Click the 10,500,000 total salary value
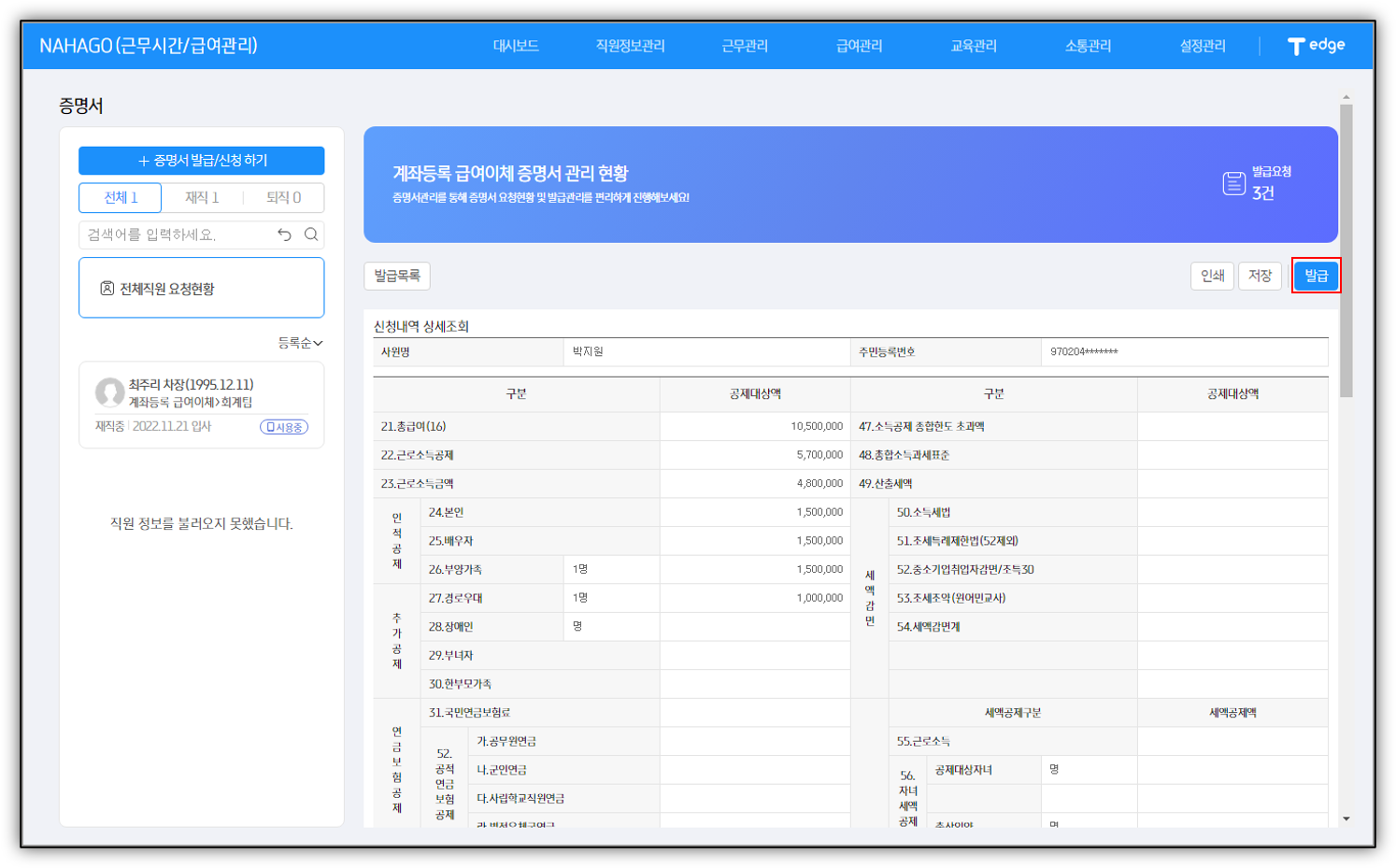The width and height of the screenshot is (1396, 868). (x=817, y=427)
